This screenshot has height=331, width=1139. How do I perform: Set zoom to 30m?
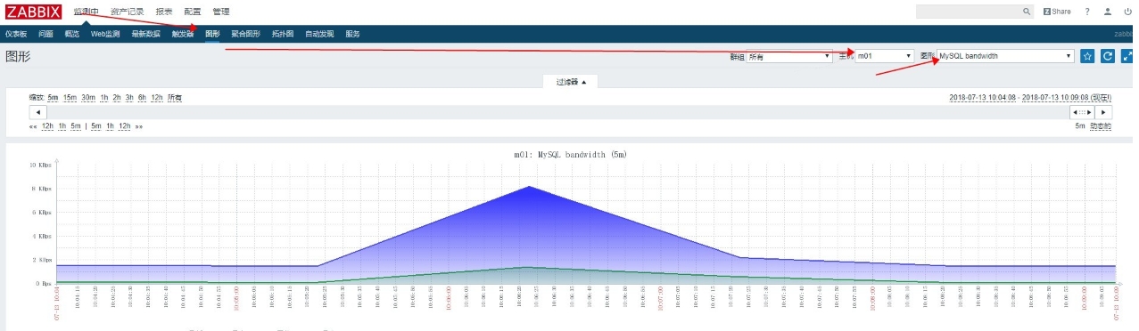[x=88, y=98]
